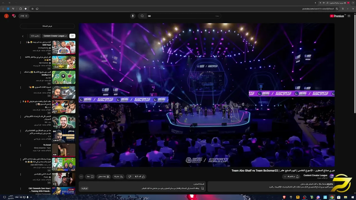
Task: Close the YouTube browser tab
Action: 320,3
